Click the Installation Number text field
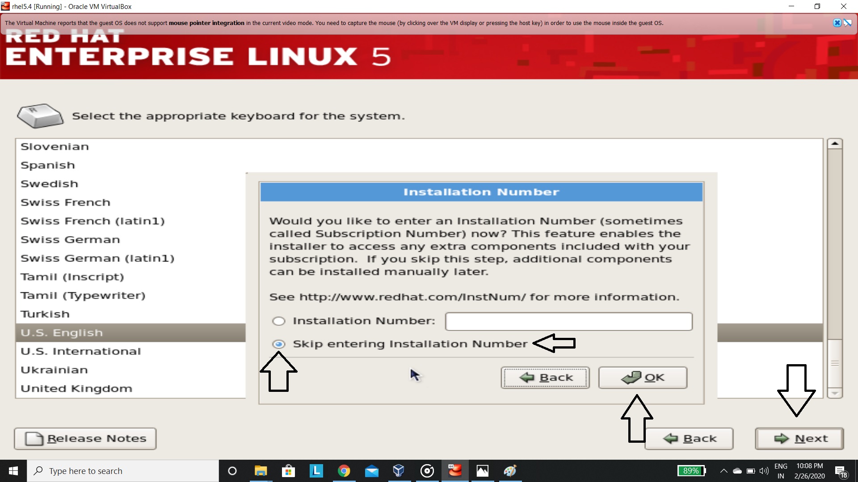 point(568,321)
